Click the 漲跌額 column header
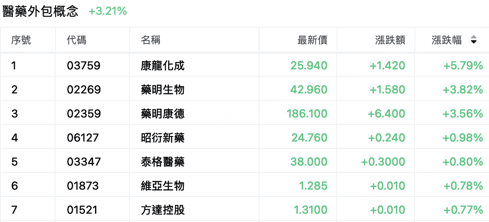 [x=390, y=40]
